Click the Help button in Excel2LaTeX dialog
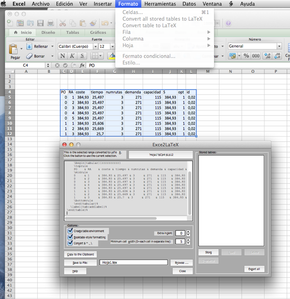 [x=75, y=271]
